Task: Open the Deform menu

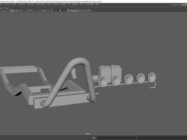Action: (x=63, y=4)
